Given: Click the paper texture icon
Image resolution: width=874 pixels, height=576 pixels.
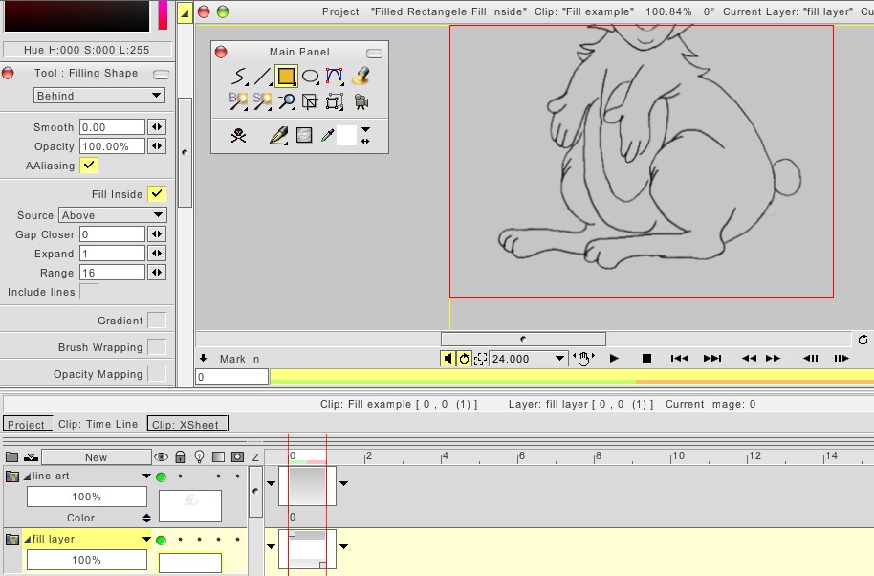Looking at the screenshot, I should pos(304,135).
